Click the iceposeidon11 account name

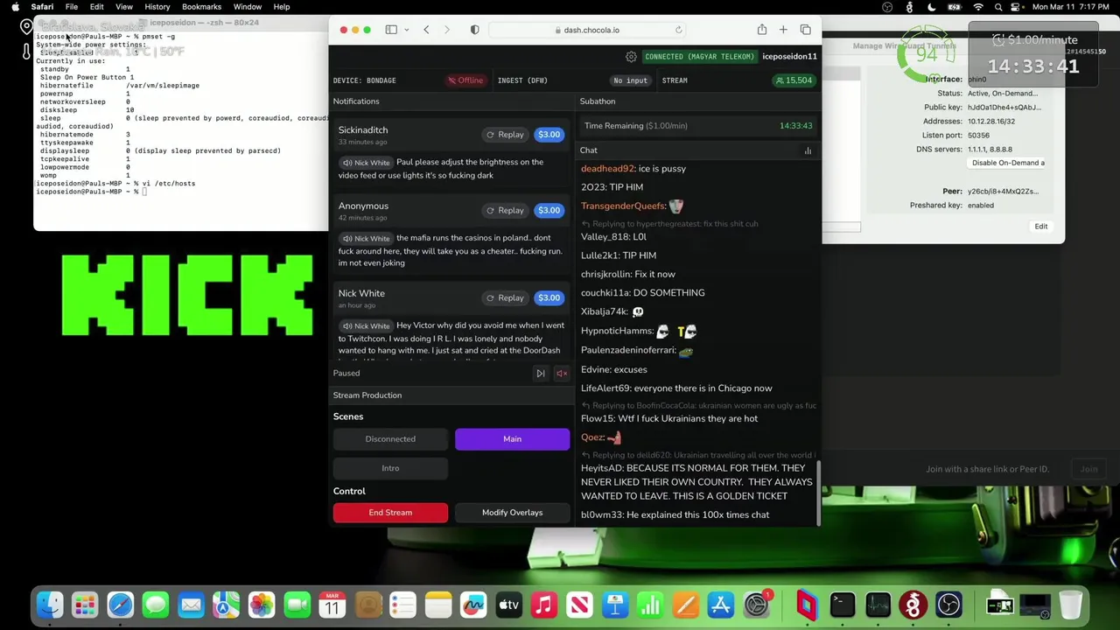[789, 57]
